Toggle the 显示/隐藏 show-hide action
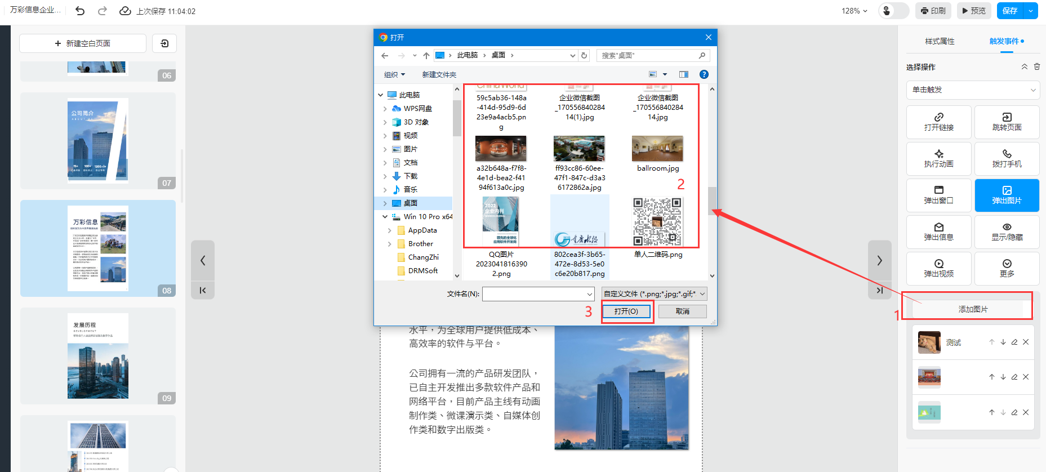Screen dimensions: 1046x472 tap(1007, 231)
